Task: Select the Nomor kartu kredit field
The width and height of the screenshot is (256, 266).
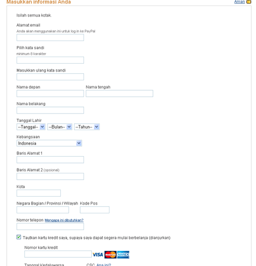Action: 58,254
